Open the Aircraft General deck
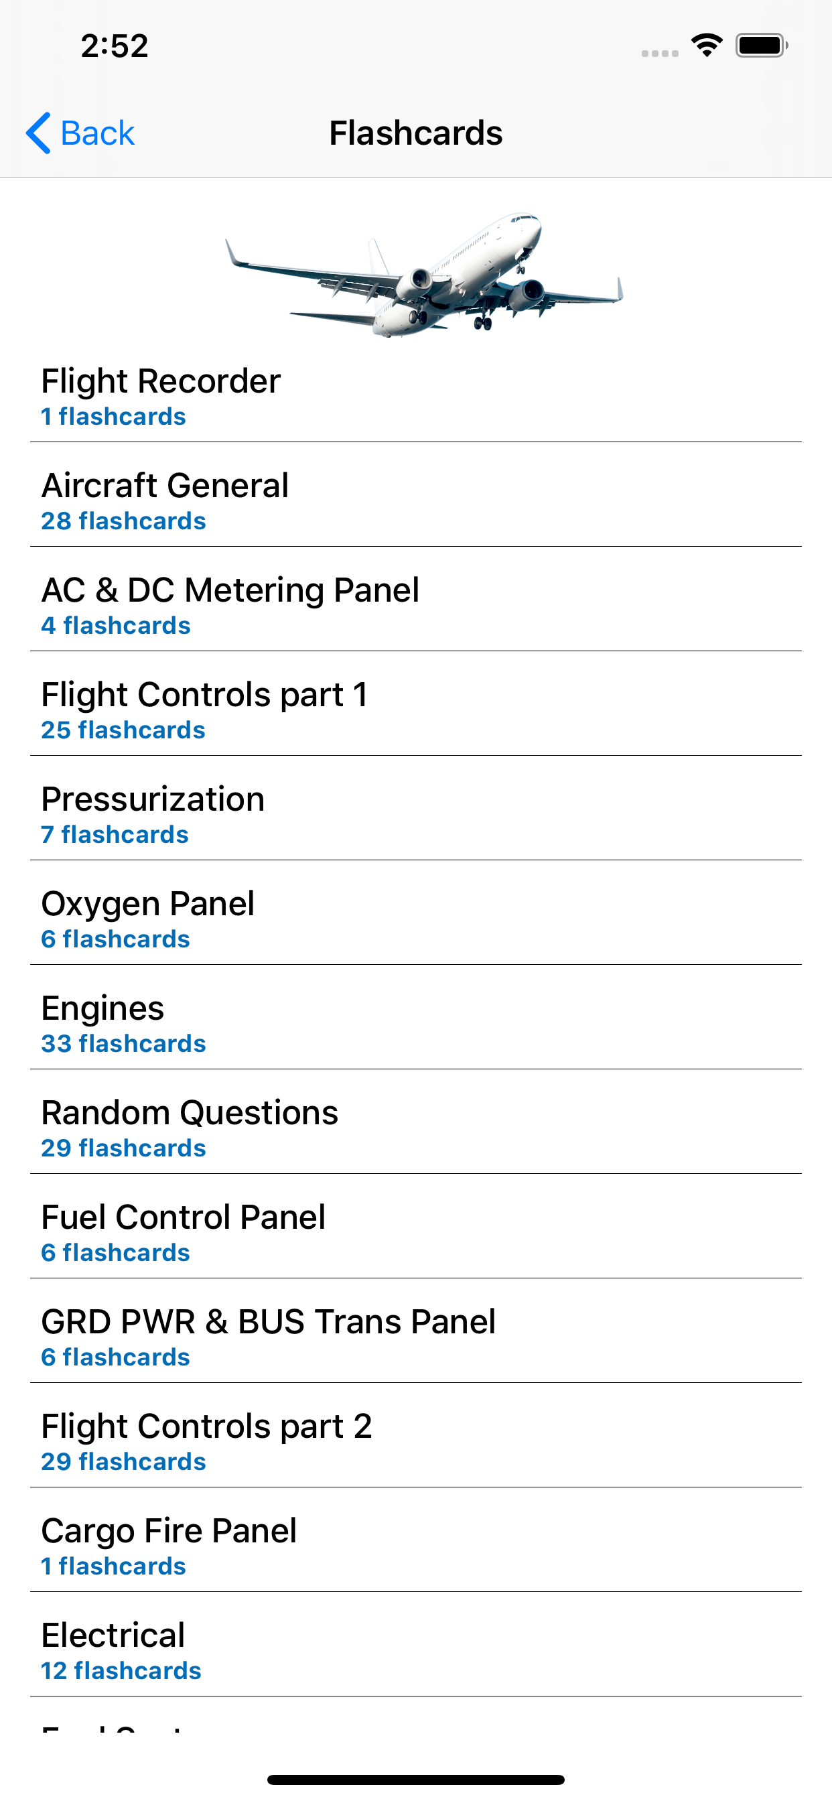The image size is (832, 1801). click(415, 501)
